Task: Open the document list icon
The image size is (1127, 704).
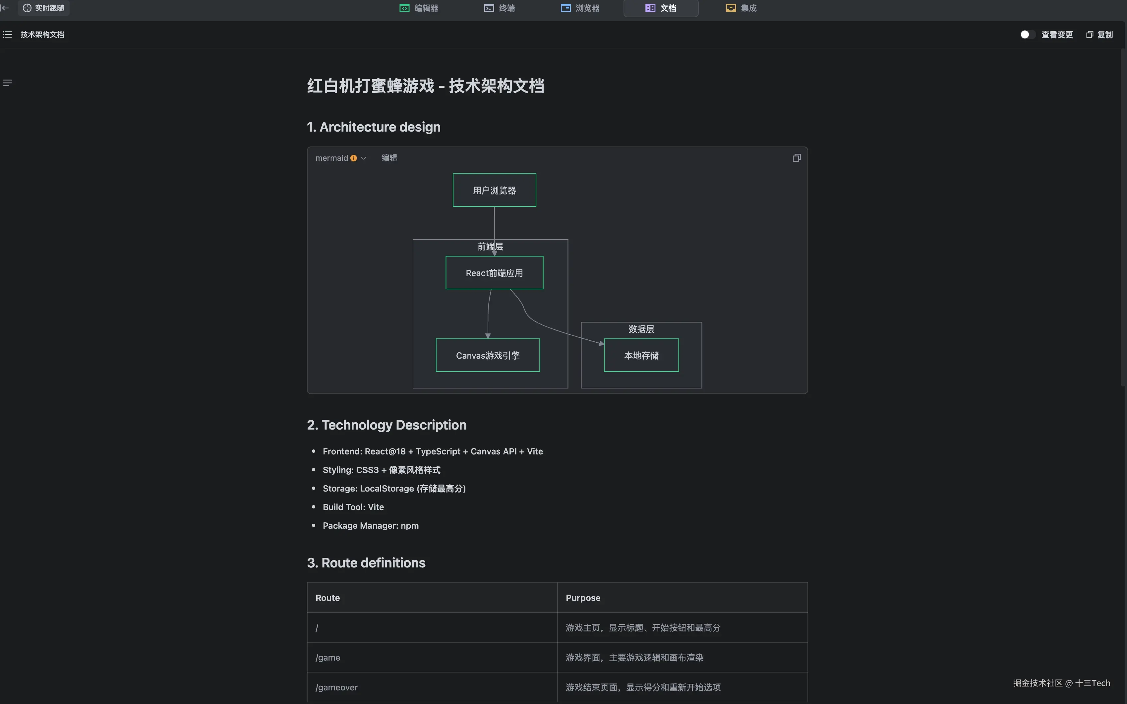Action: 7,34
